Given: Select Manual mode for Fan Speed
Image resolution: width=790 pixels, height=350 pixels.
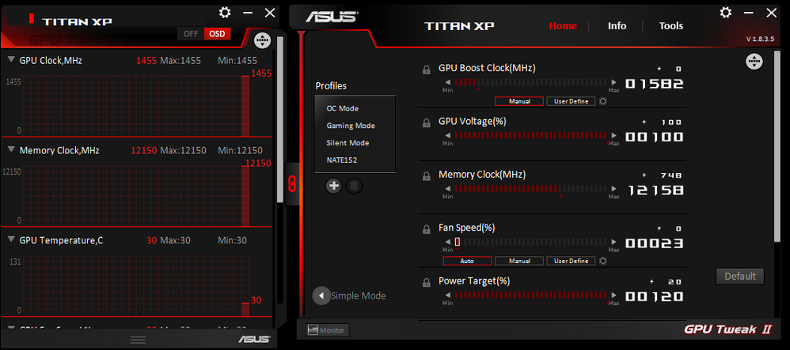Looking at the screenshot, I should tap(519, 261).
